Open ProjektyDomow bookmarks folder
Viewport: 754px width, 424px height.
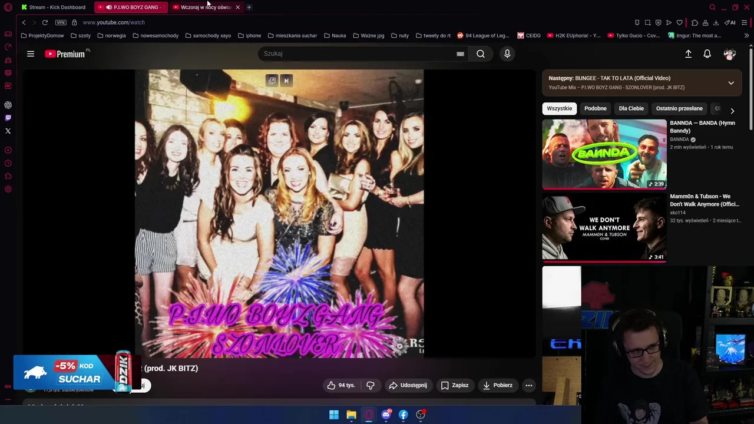point(42,35)
